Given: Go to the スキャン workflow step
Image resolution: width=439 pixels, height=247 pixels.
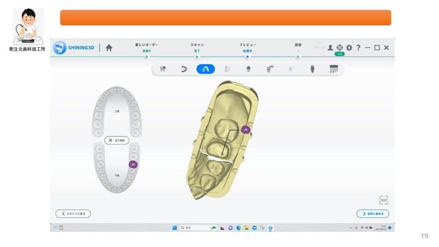Looking at the screenshot, I should pos(197,45).
